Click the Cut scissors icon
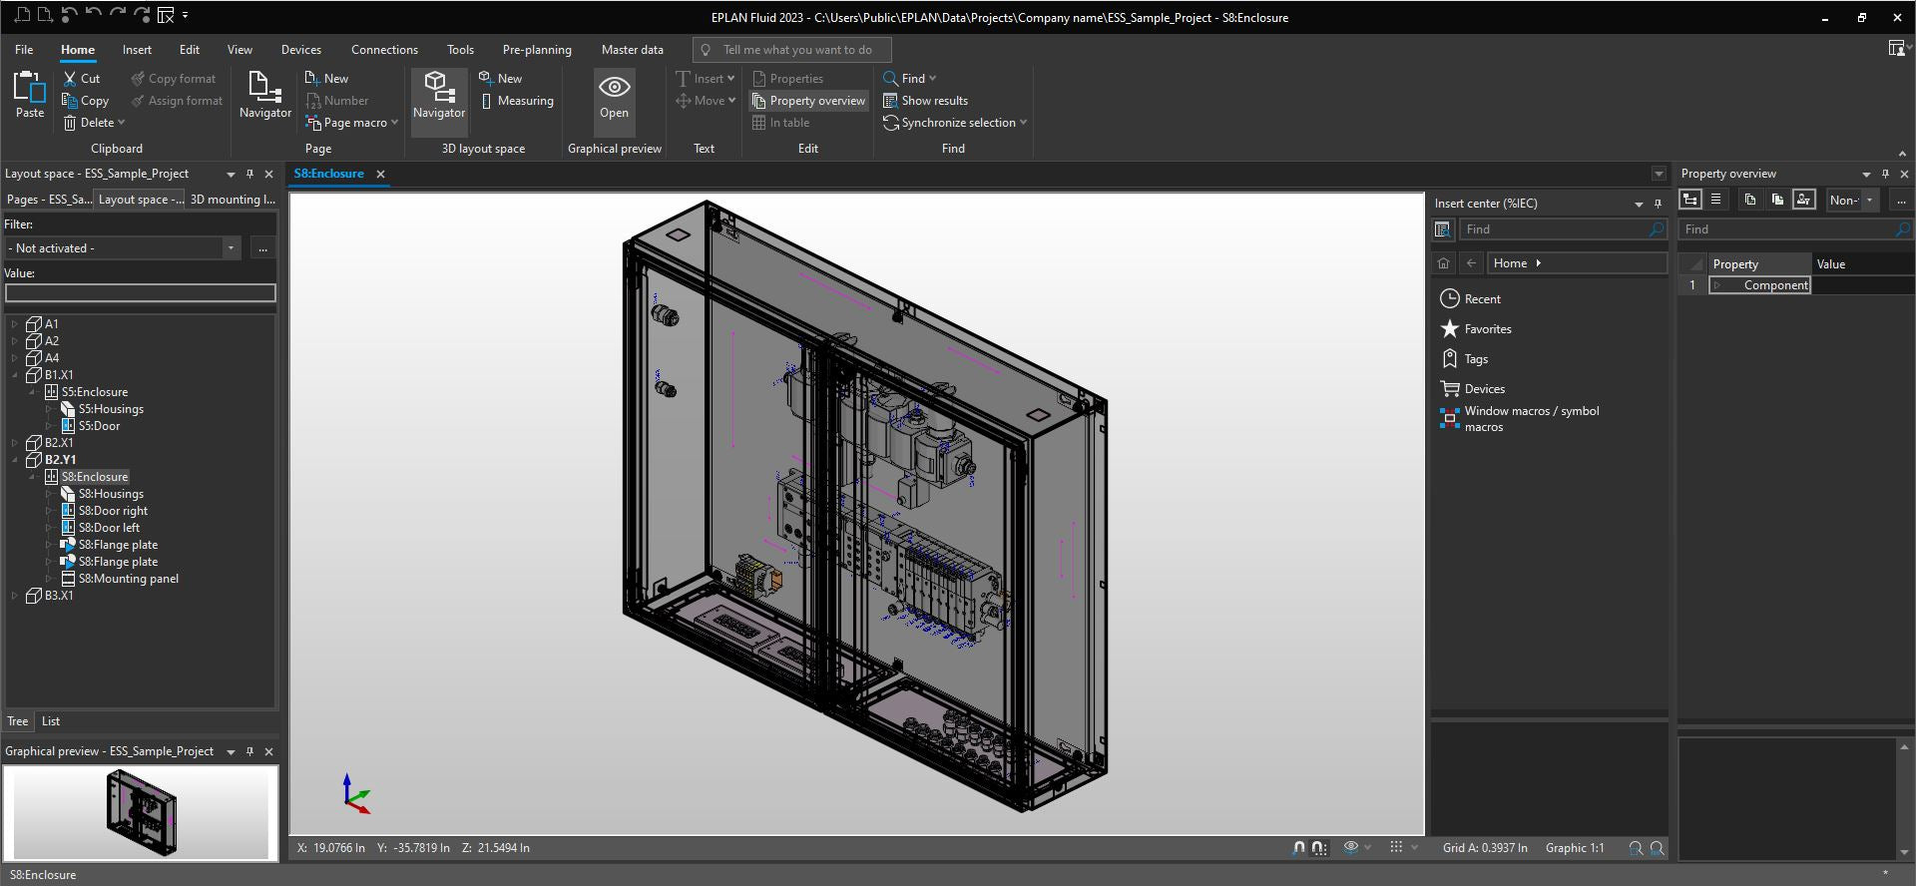The image size is (1916, 886). coord(70,79)
